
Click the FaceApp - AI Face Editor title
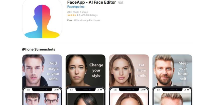click(91, 2)
